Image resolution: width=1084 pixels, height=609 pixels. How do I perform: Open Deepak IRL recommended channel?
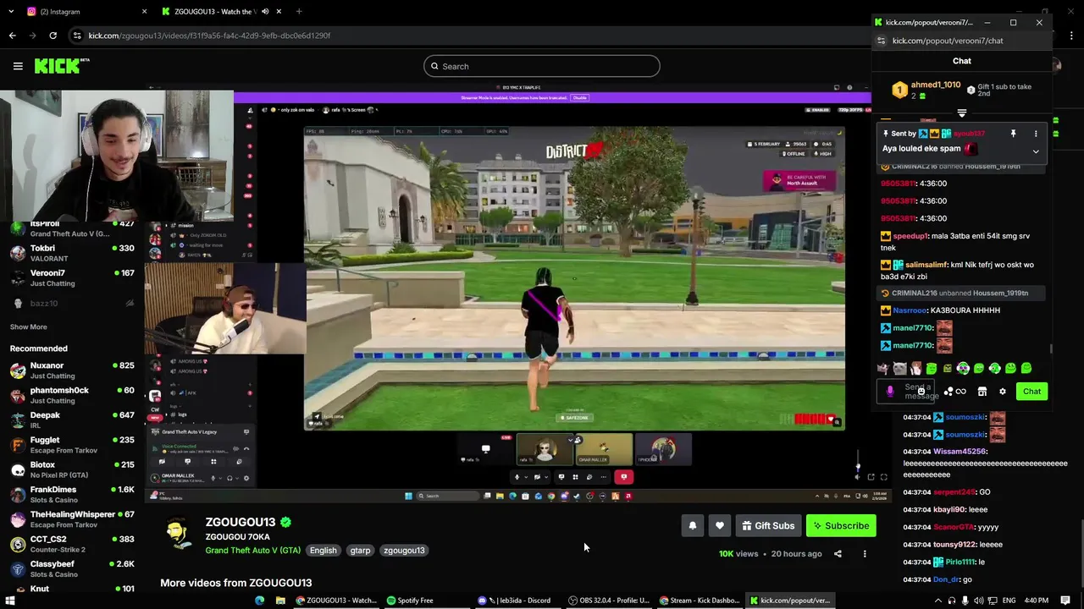coord(72,420)
